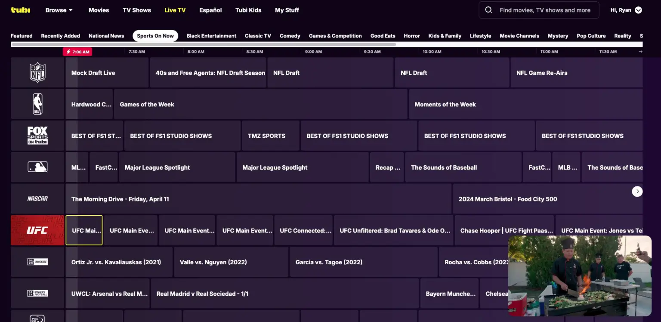The image size is (661, 322).
Task: Click the Tubi logo
Action: 20,10
